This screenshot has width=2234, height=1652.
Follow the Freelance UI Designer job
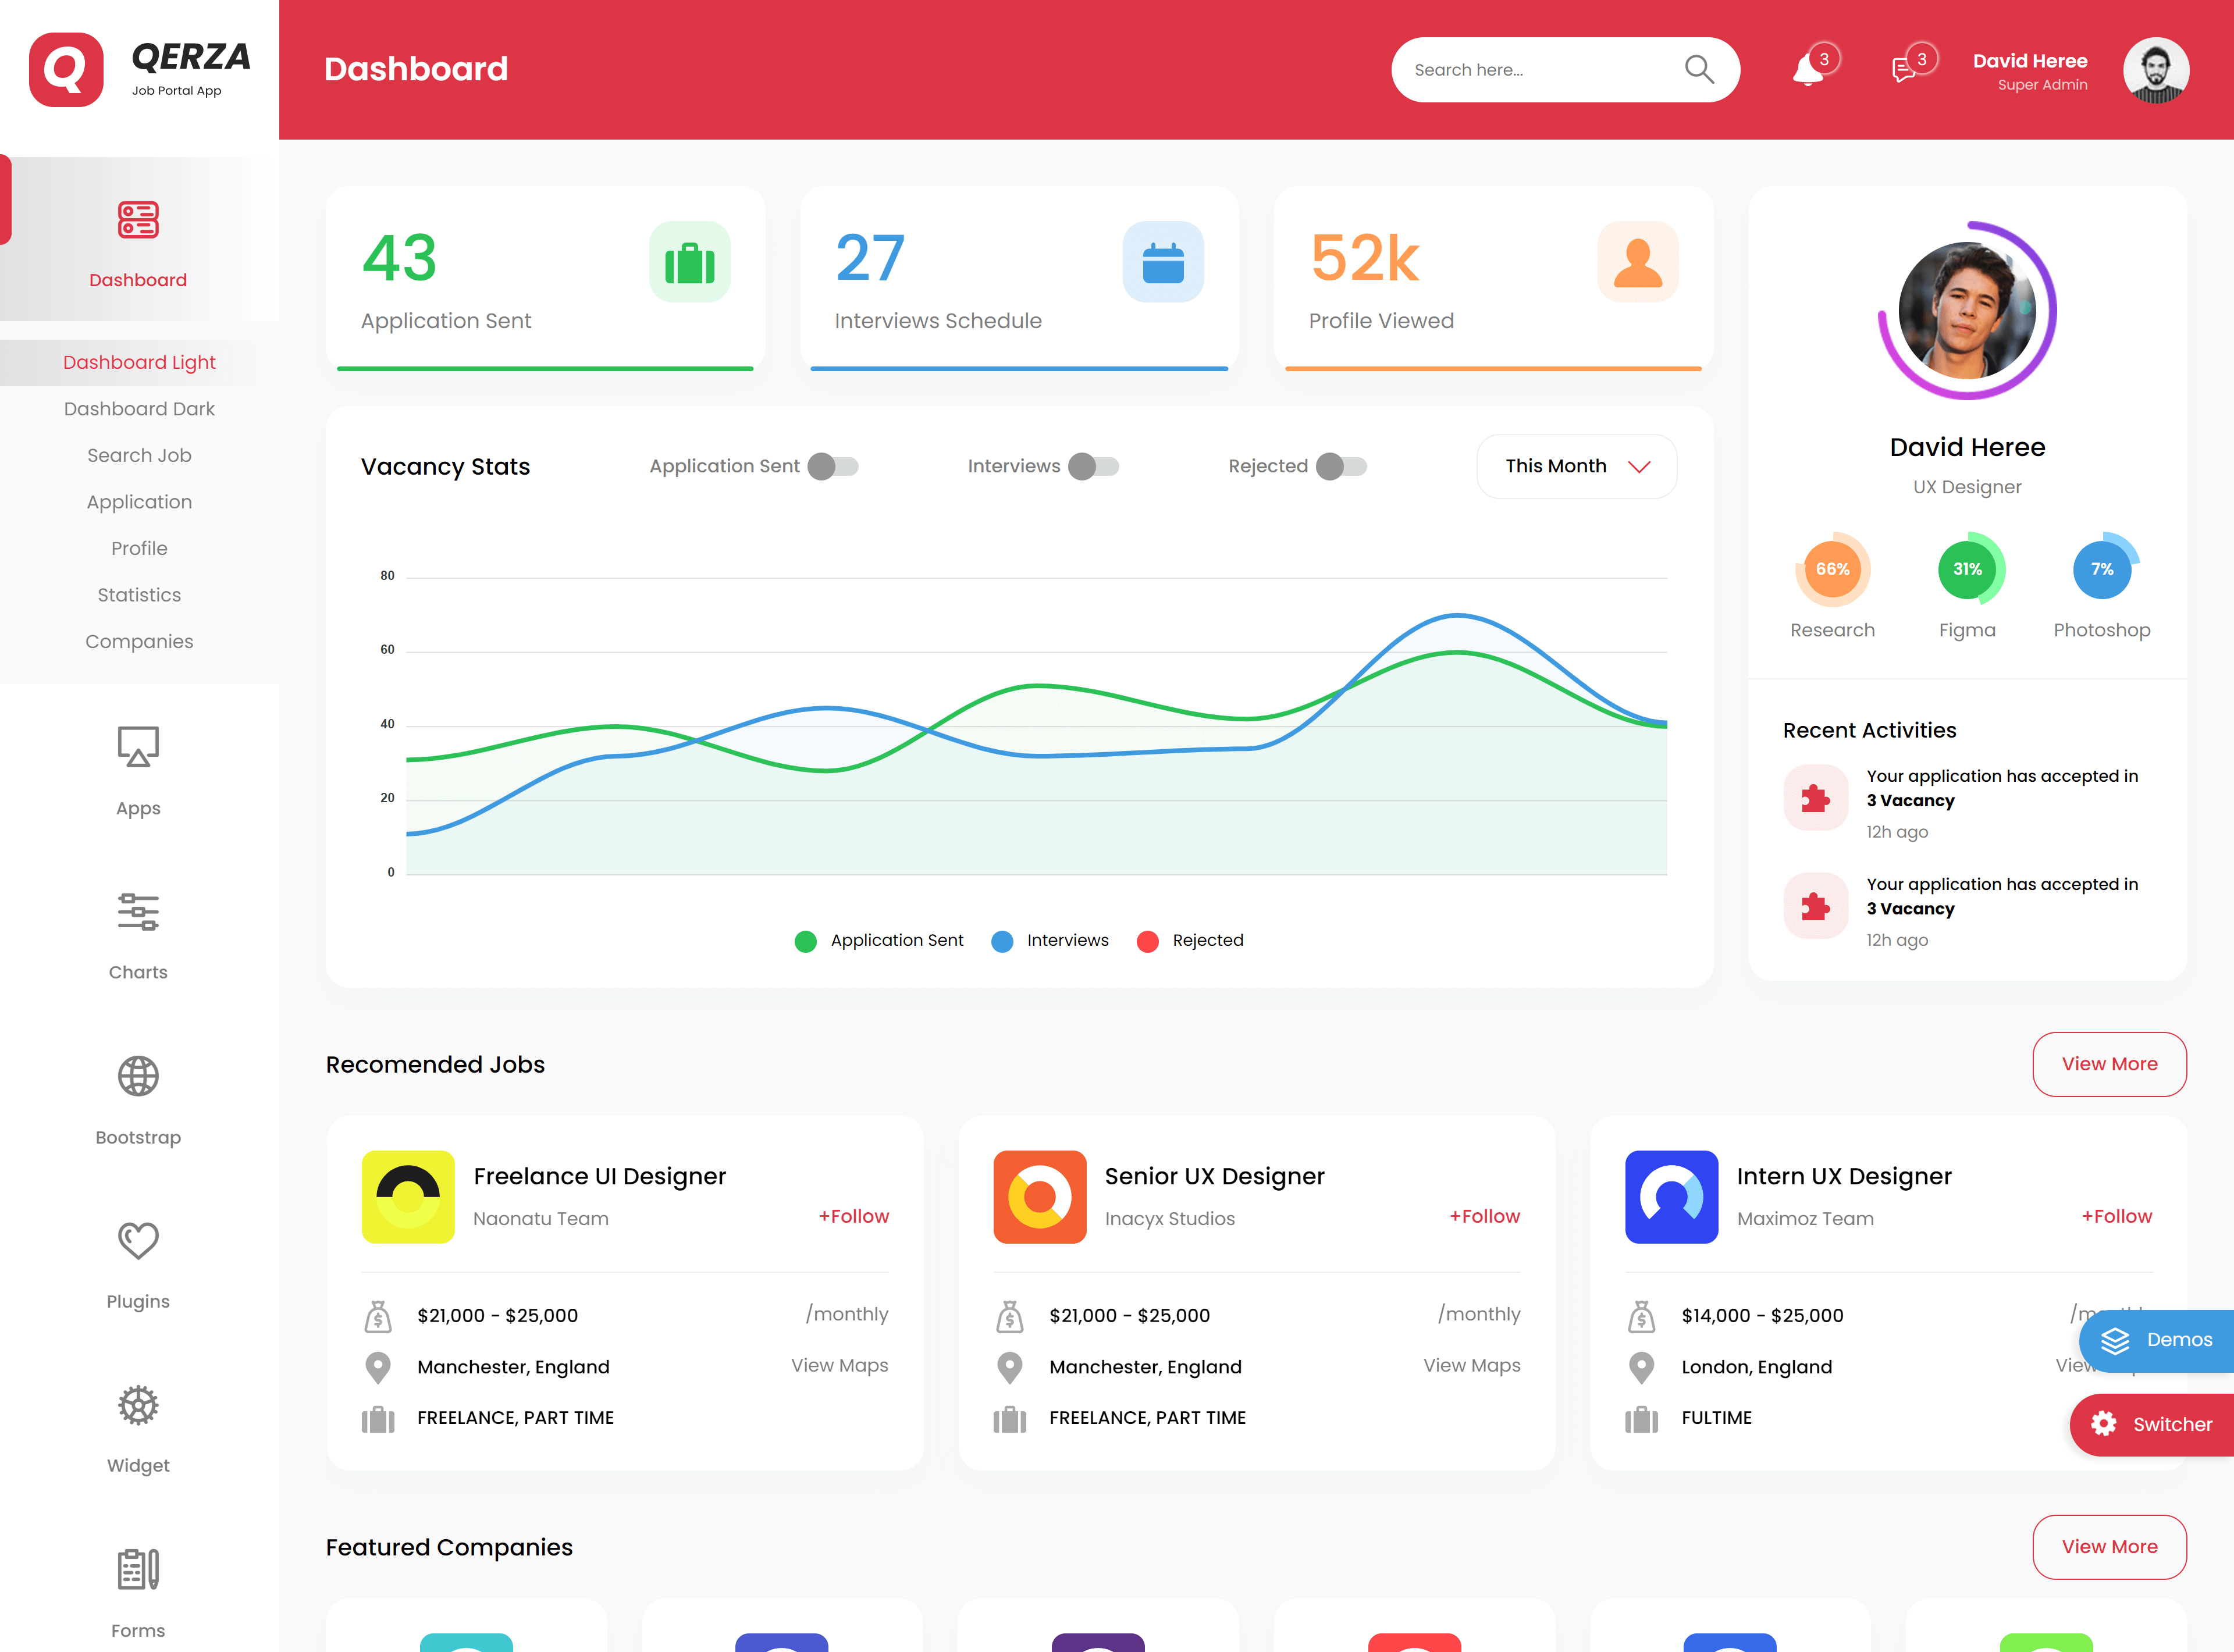pyautogui.click(x=853, y=1216)
